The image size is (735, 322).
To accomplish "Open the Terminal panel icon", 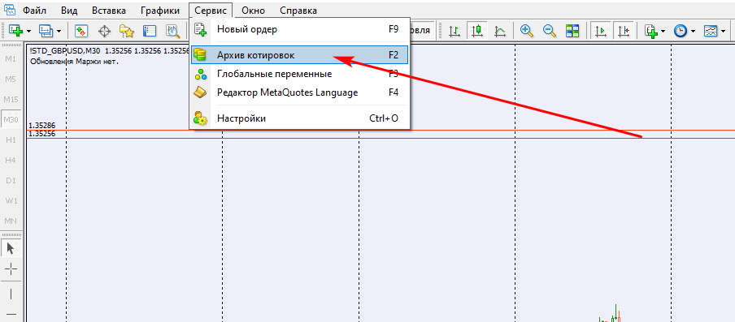I will [x=150, y=31].
